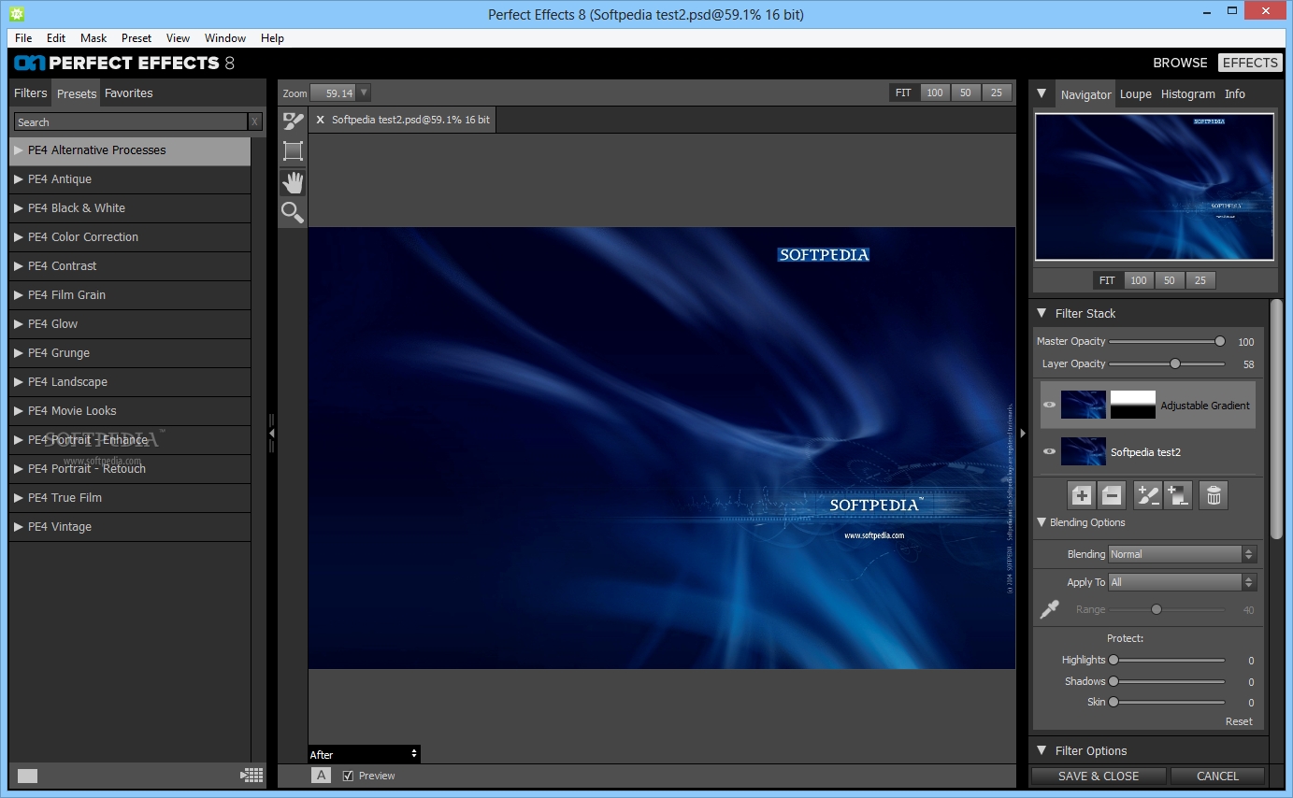1293x798 pixels.
Task: Open the Window menu
Action: [225, 38]
